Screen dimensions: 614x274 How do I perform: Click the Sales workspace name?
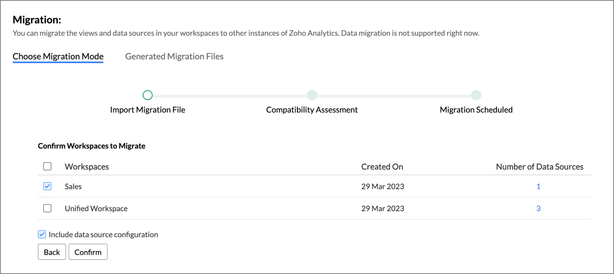pyautogui.click(x=73, y=186)
